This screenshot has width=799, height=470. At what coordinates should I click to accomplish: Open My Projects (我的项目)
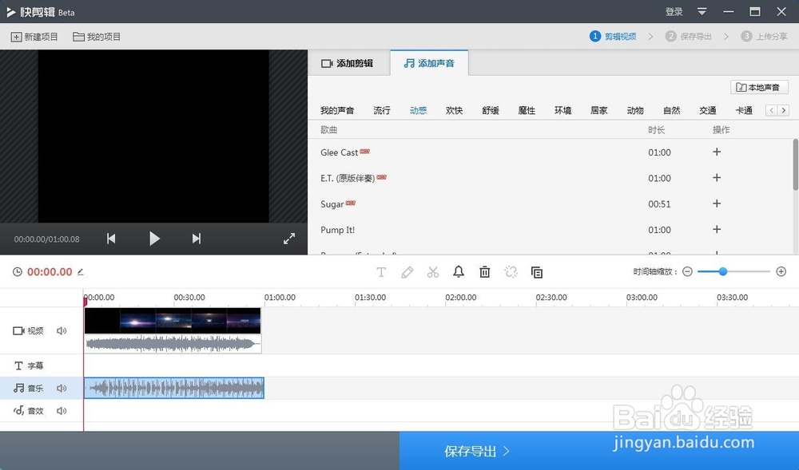(97, 37)
